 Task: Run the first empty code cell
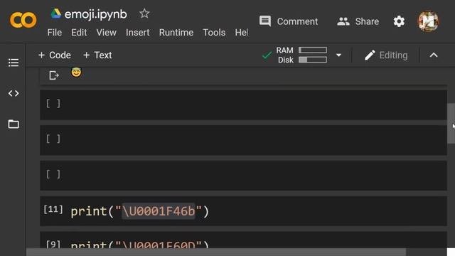(53, 103)
